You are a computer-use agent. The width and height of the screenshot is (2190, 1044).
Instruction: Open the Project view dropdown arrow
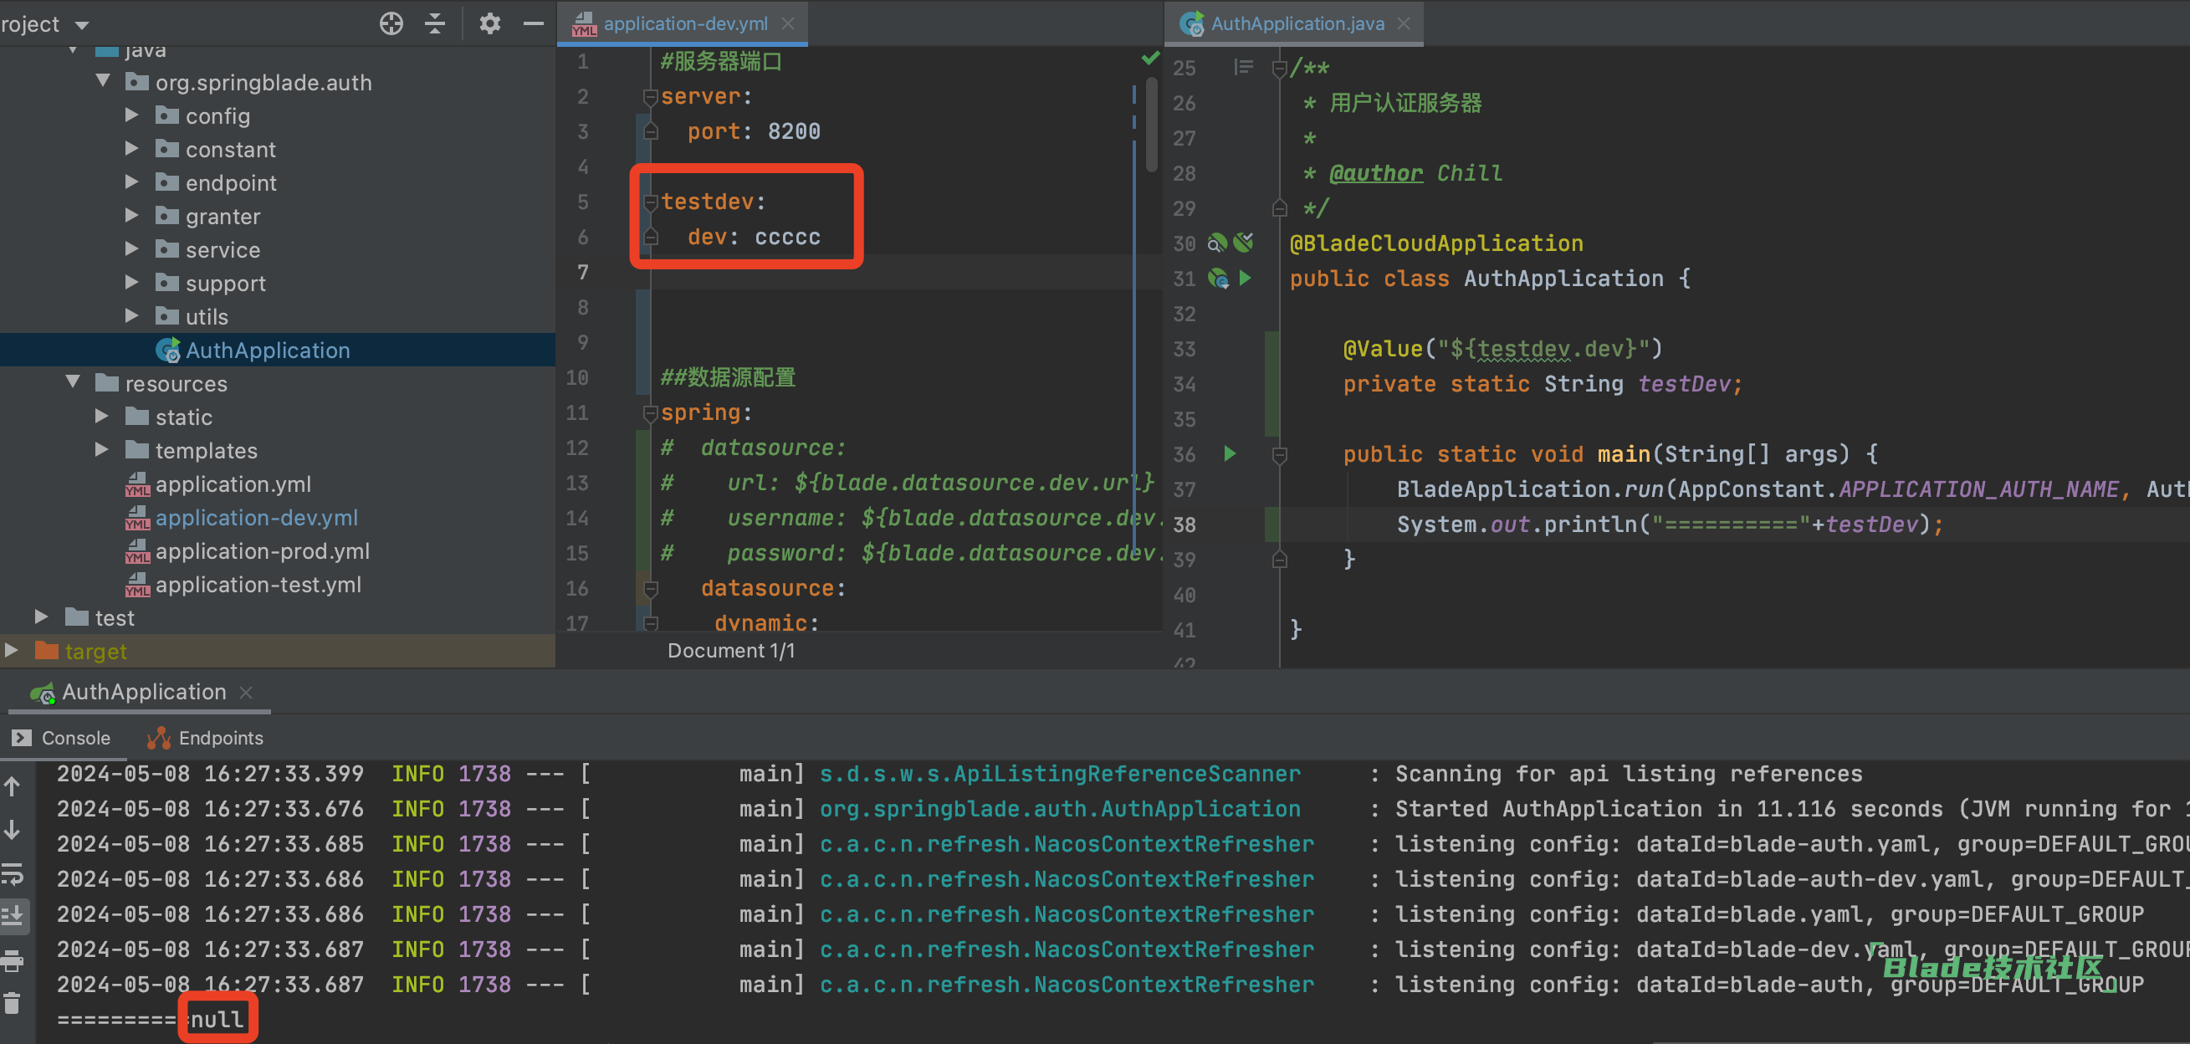tap(82, 25)
